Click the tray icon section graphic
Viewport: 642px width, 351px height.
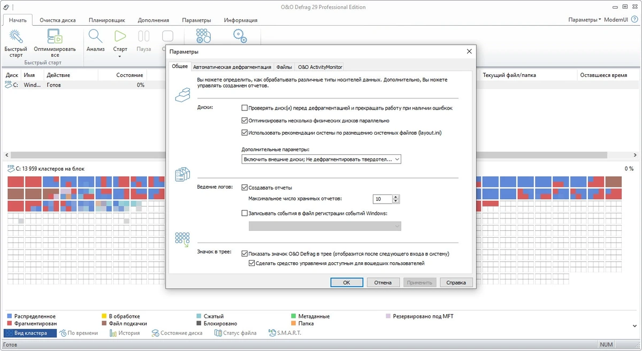click(x=182, y=239)
